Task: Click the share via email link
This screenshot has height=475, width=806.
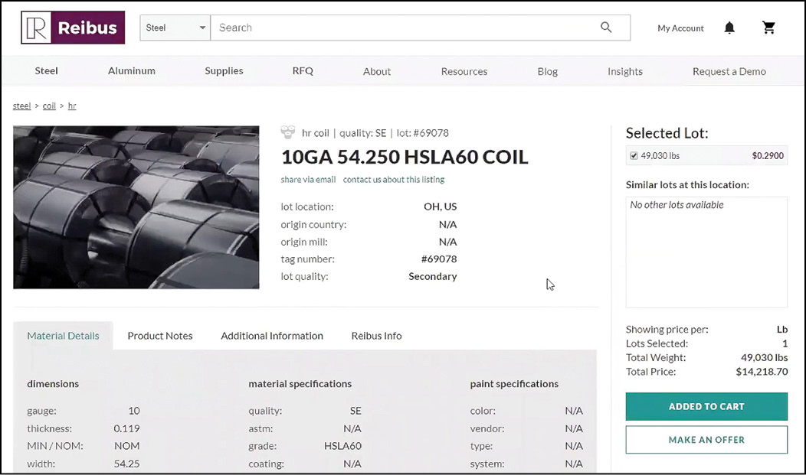Action: point(308,180)
